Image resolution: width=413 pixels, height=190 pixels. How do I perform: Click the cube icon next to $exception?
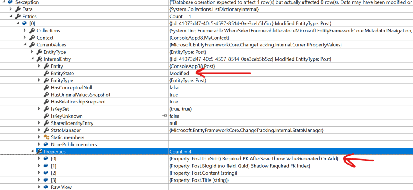tap(10, 2)
